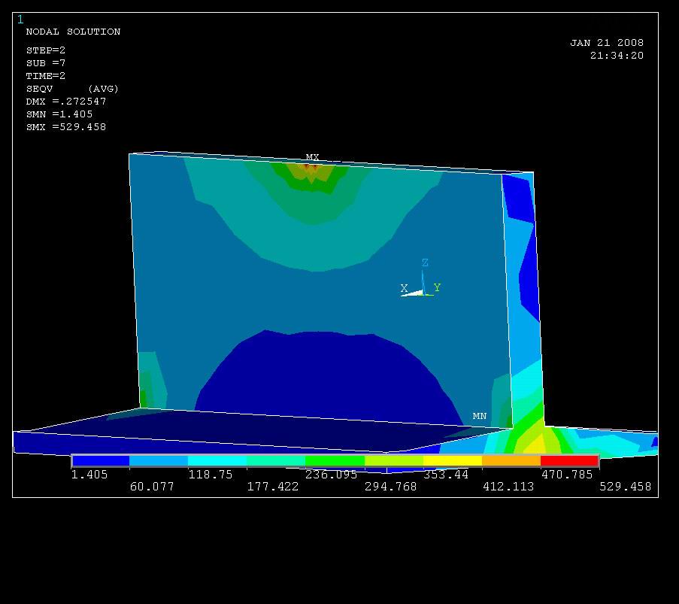The image size is (679, 604).
Task: Click the MX maximum stress marker
Action: pyautogui.click(x=312, y=157)
